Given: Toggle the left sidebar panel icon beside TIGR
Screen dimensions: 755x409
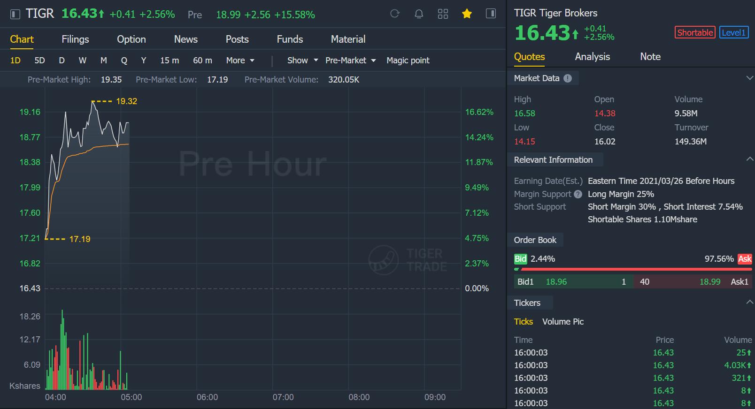Looking at the screenshot, I should point(15,14).
